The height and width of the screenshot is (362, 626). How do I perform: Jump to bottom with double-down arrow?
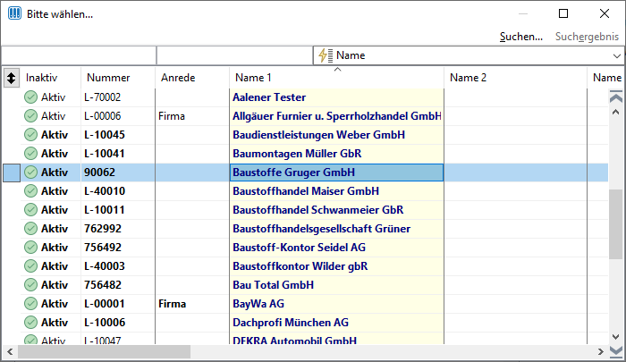tap(616, 351)
